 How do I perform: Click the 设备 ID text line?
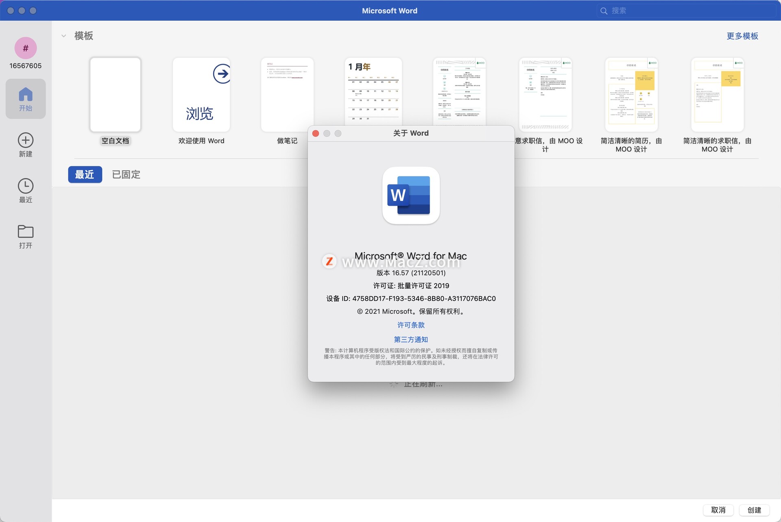click(x=411, y=298)
